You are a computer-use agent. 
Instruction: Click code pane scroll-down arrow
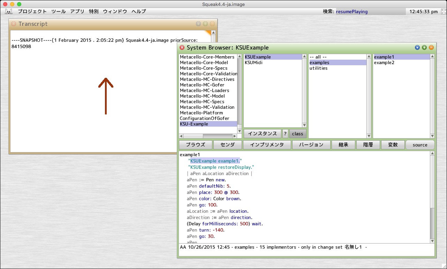(x=432, y=241)
